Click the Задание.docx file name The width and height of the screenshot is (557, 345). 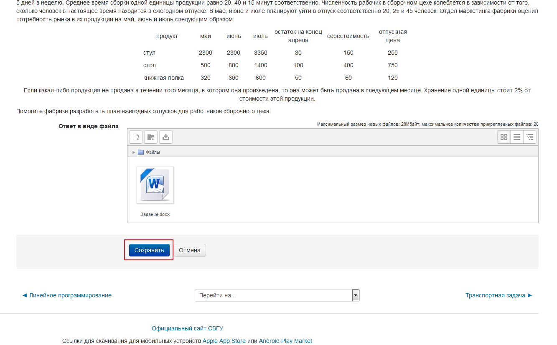[155, 214]
